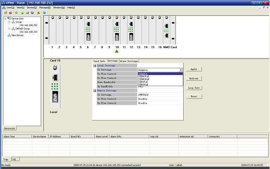
Task: Select the New Device tree item
Action: 17,35
